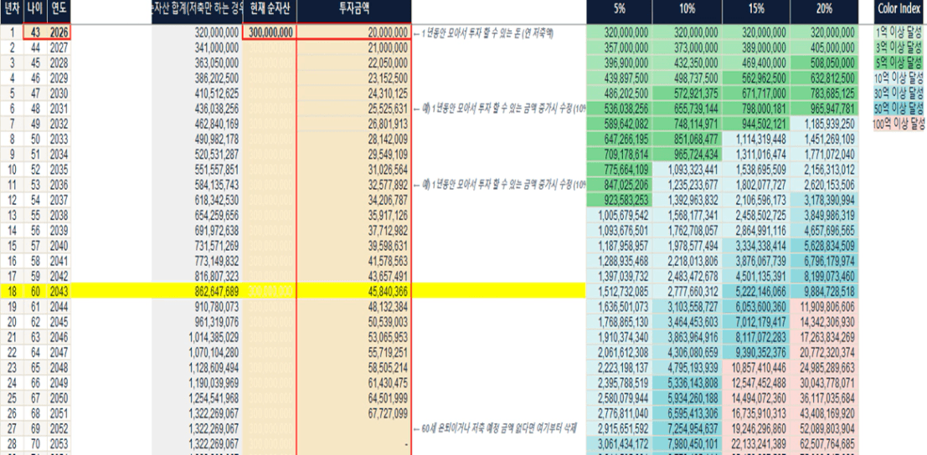Image resolution: width=927 pixels, height=455 pixels.
Task: Click the 5% column value 536,038,256
Action: 619,110
